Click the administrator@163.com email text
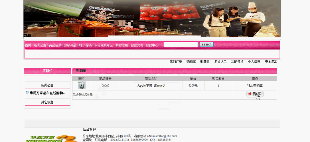The image size is (310, 142). (x=162, y=136)
